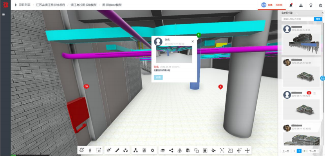Click red annotation marker number 9
325x156 pixels.
coord(220,87)
